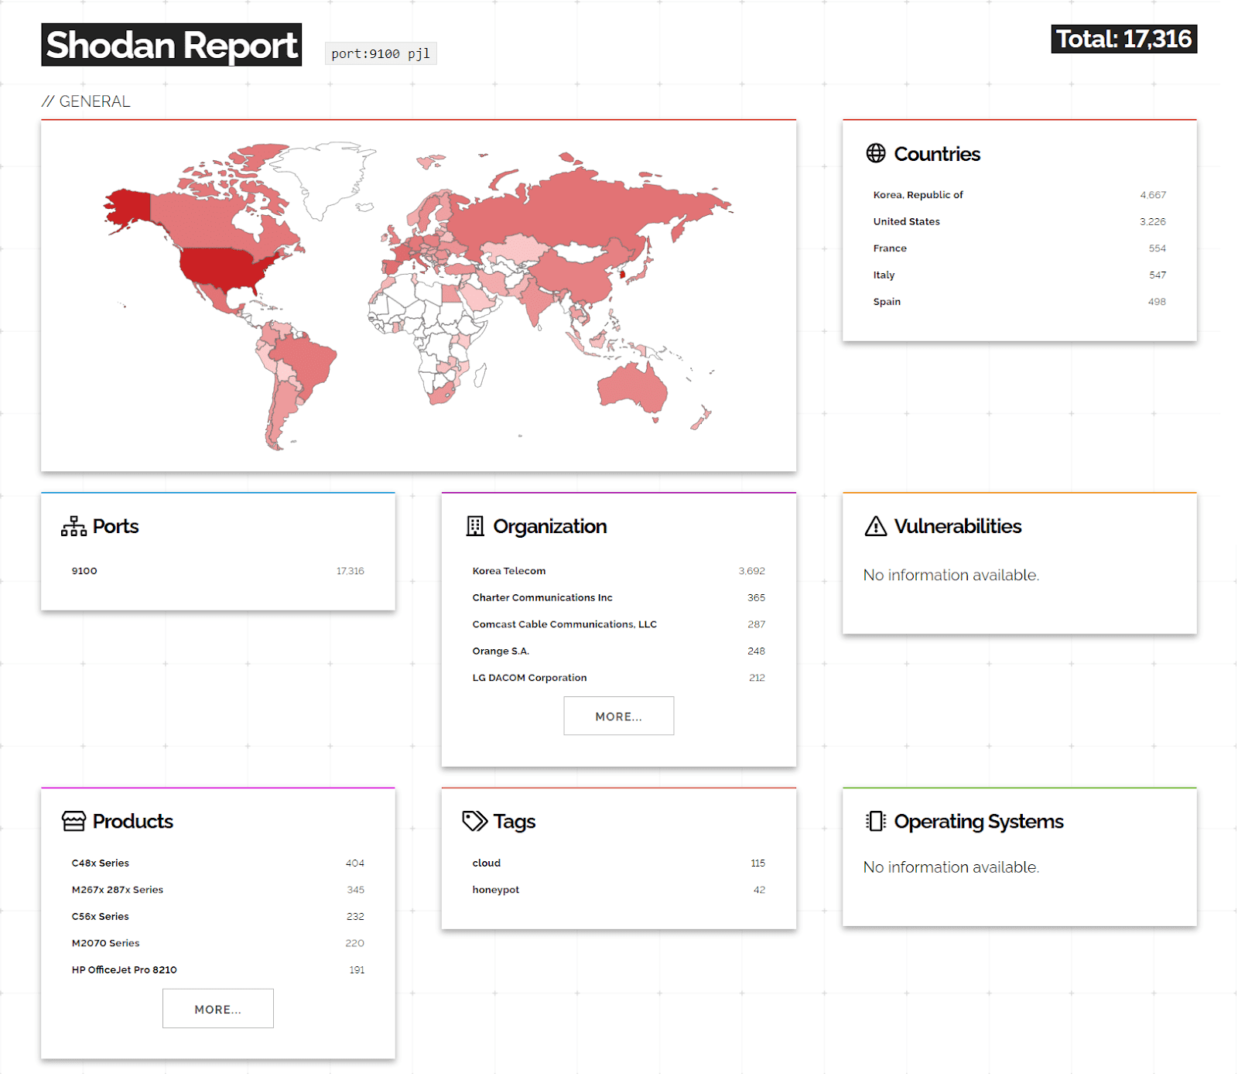
Task: Open the Korea Telecom organization entry
Action: [508, 571]
